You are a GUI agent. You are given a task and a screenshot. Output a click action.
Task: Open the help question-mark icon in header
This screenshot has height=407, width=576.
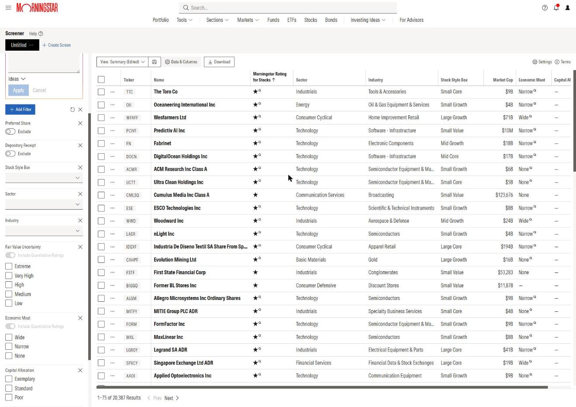click(545, 8)
